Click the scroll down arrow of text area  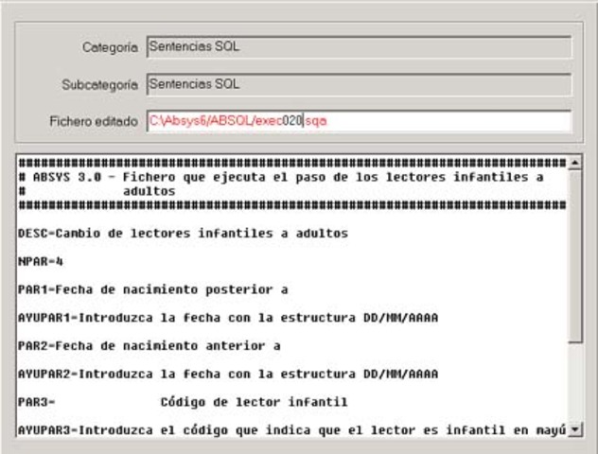tap(574, 429)
